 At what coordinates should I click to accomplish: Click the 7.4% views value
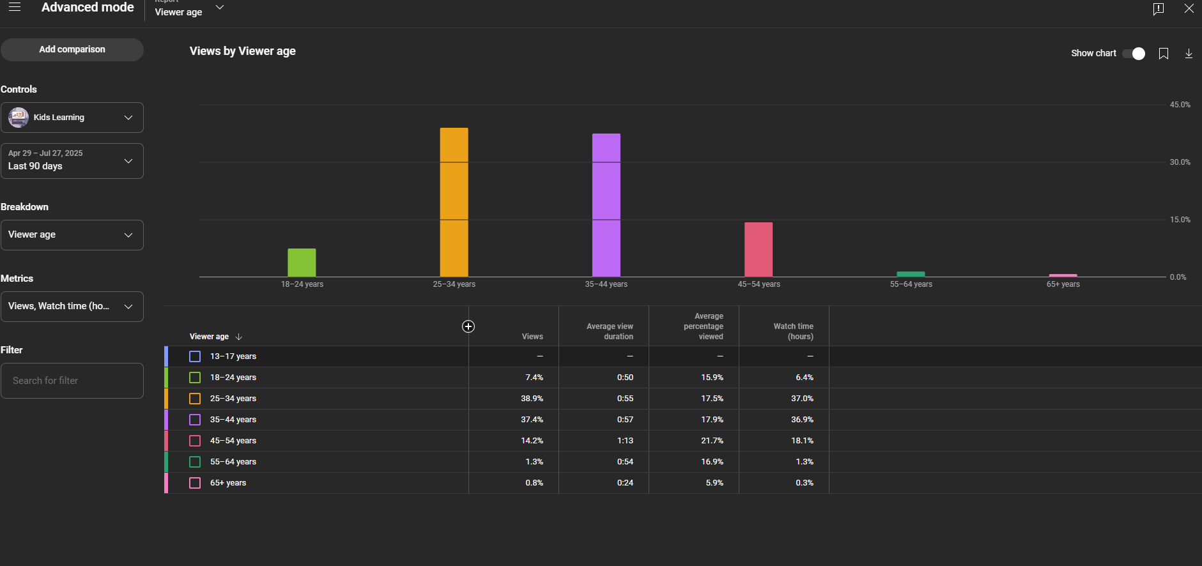point(534,378)
